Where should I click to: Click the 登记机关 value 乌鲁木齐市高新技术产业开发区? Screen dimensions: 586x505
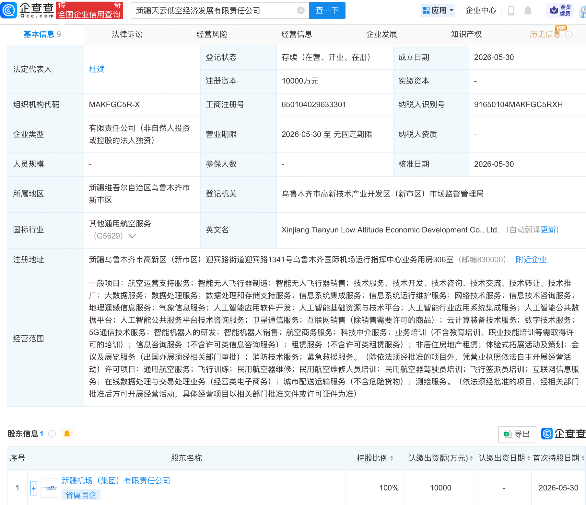382,194
